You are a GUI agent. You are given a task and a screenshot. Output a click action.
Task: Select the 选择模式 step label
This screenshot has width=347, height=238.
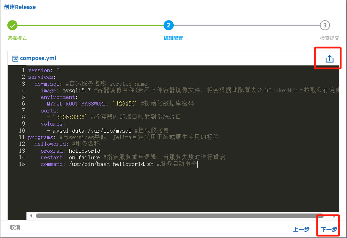pyautogui.click(x=17, y=38)
